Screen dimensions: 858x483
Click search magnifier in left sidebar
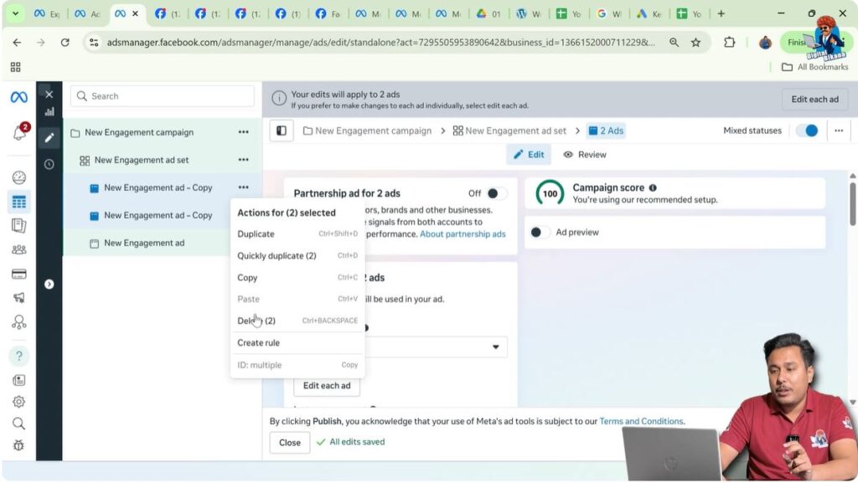(18, 424)
